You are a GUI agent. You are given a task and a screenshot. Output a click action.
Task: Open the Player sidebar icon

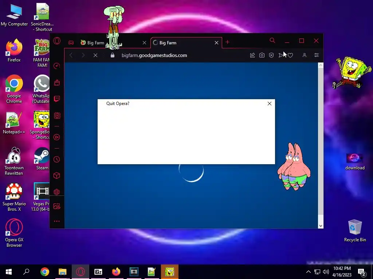point(56,137)
